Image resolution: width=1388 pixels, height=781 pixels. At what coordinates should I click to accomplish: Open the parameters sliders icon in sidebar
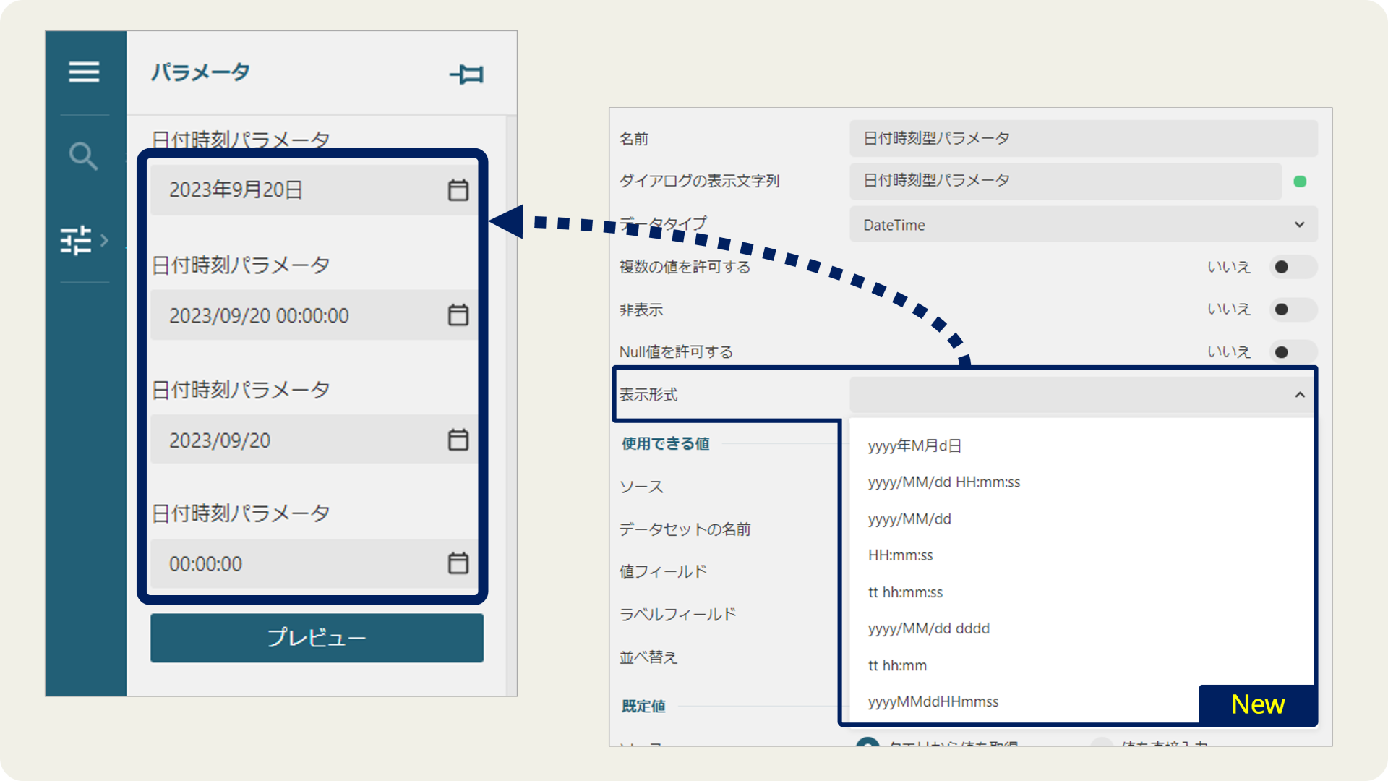76,240
